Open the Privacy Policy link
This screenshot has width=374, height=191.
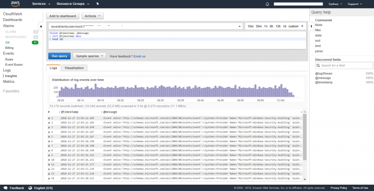click(339, 188)
